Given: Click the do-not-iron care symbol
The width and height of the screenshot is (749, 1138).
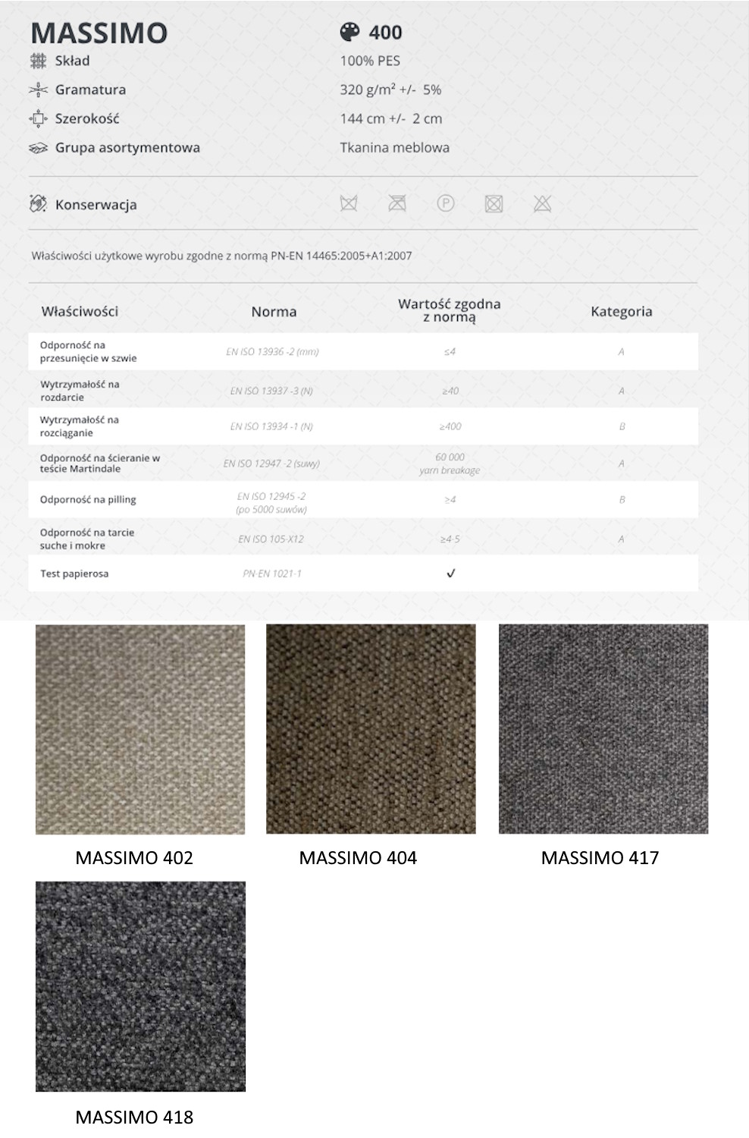Looking at the screenshot, I should [397, 203].
